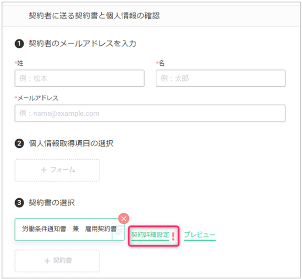Click the 個人情報取得項目の選択 heading

(x=71, y=143)
